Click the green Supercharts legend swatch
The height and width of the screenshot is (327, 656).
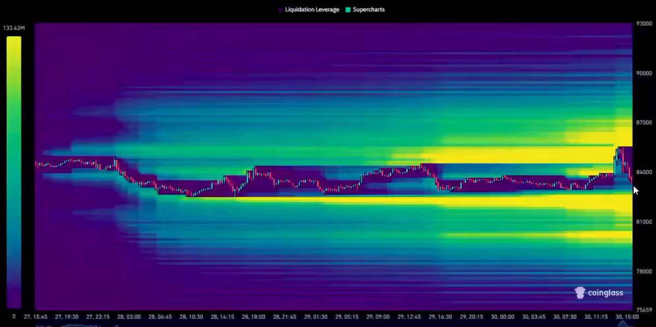(x=348, y=10)
